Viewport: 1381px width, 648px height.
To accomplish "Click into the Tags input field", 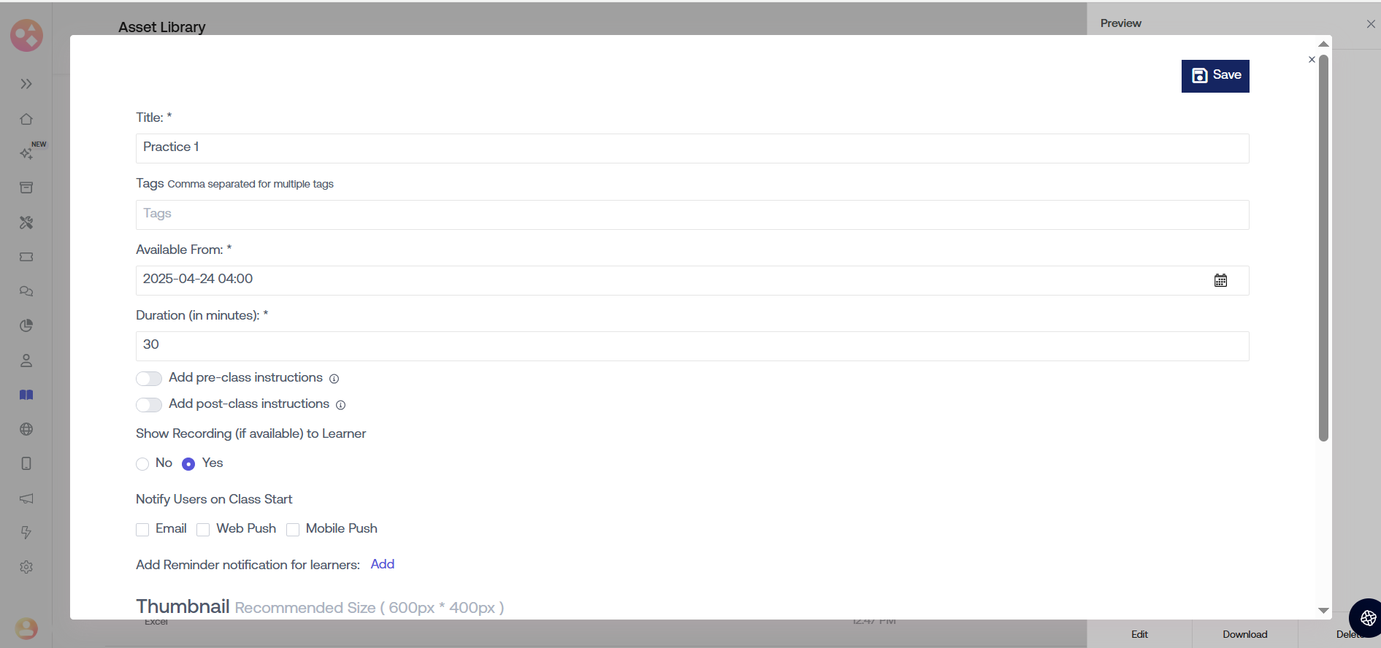I will [x=692, y=215].
